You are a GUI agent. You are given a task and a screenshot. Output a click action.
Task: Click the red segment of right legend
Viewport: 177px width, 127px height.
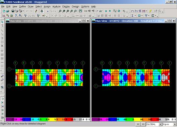(155, 119)
